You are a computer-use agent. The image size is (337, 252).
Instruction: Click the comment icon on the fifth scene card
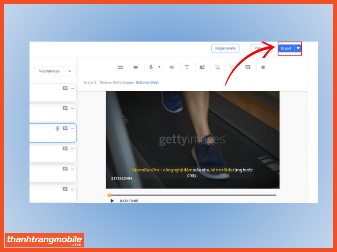pos(65,169)
